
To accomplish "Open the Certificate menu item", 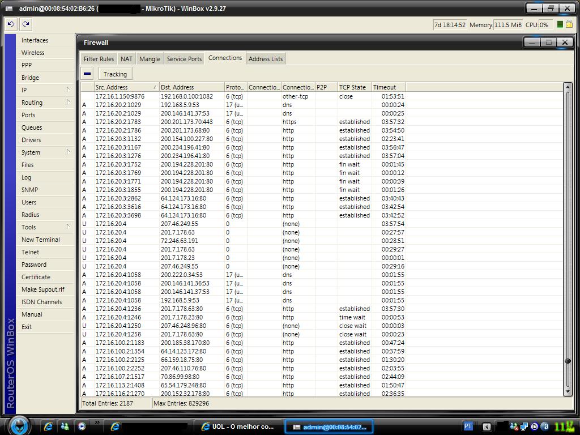I will tap(45, 277).
